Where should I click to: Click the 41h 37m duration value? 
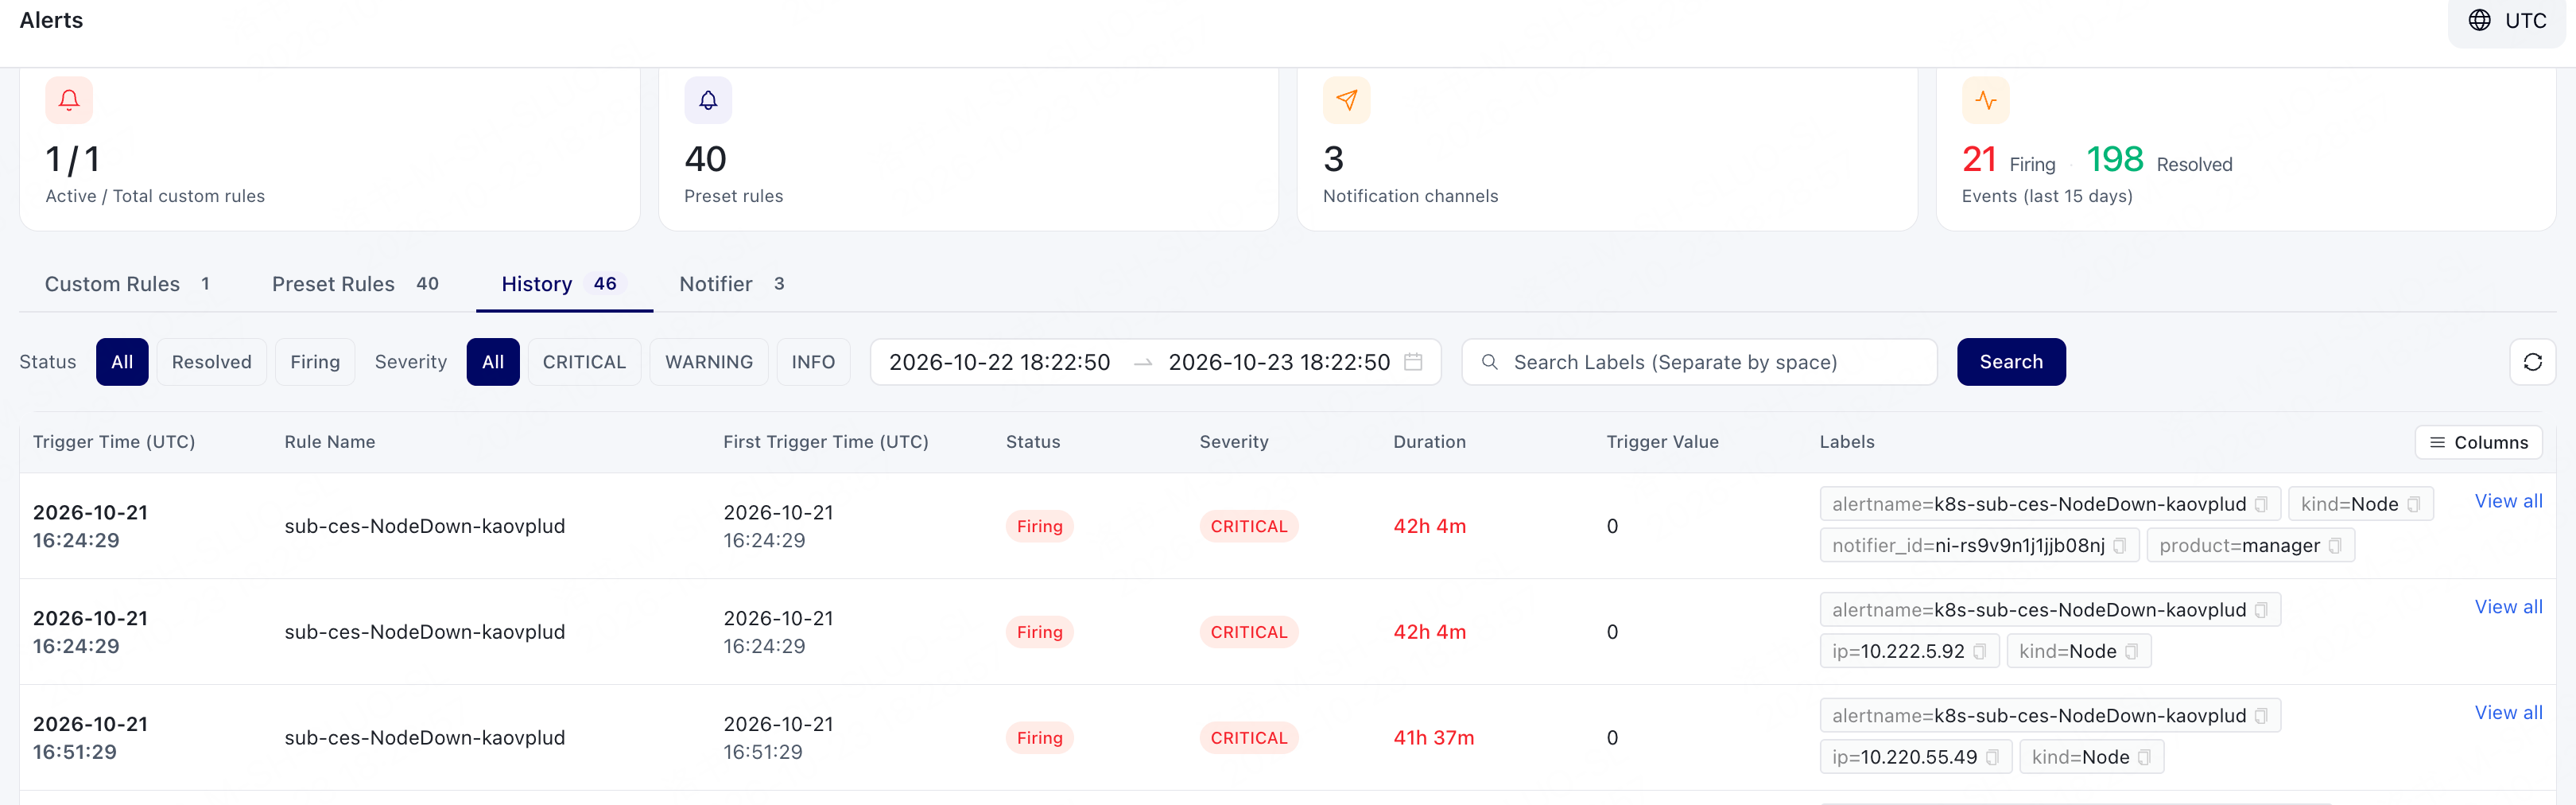click(1433, 738)
